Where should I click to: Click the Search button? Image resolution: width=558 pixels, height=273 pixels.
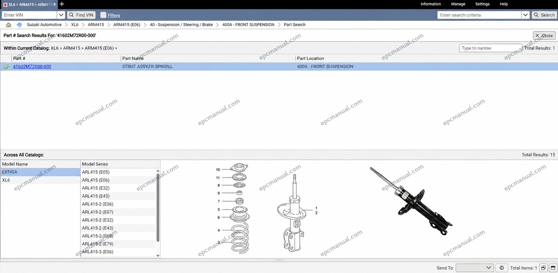coord(544,15)
